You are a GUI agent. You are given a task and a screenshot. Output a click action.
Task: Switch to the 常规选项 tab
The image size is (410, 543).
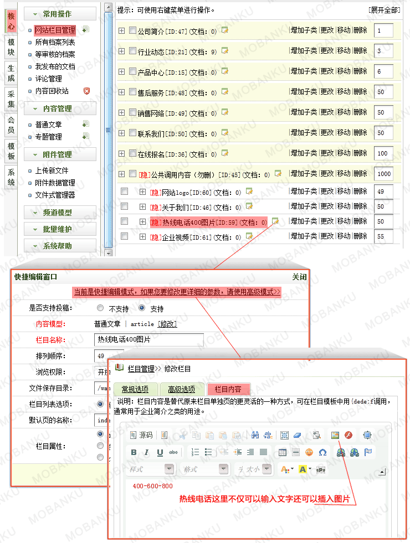(x=135, y=389)
